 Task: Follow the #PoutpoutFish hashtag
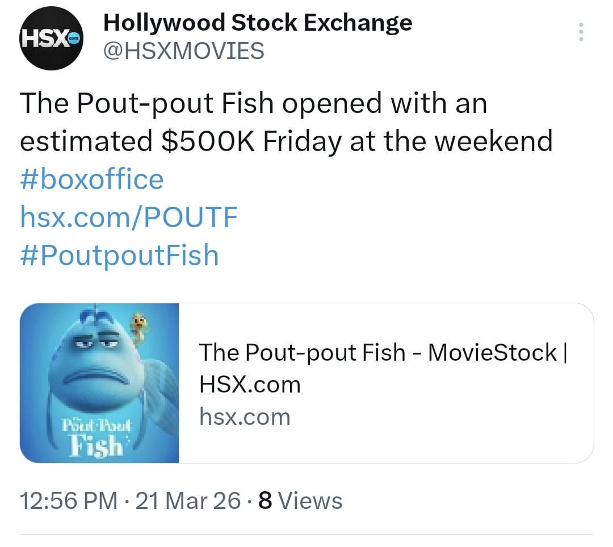(x=119, y=255)
